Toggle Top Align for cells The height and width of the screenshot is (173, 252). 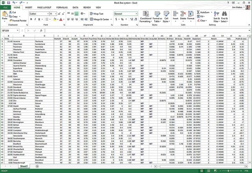coord(69,14)
